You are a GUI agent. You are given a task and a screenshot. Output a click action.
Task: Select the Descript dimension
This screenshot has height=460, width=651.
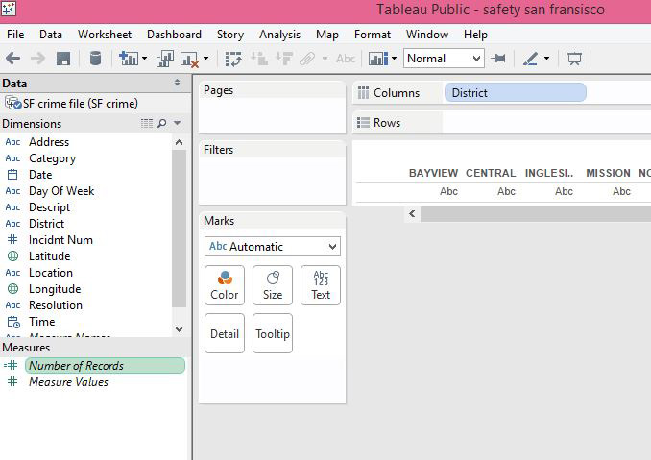click(x=49, y=207)
